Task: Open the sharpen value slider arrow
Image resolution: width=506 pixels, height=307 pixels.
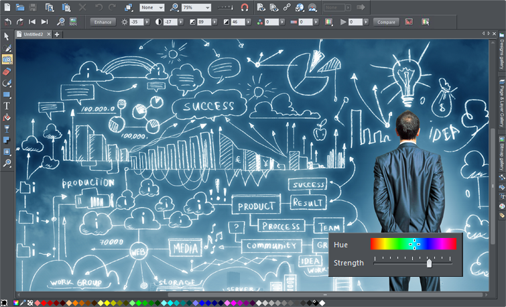Action: [366, 22]
